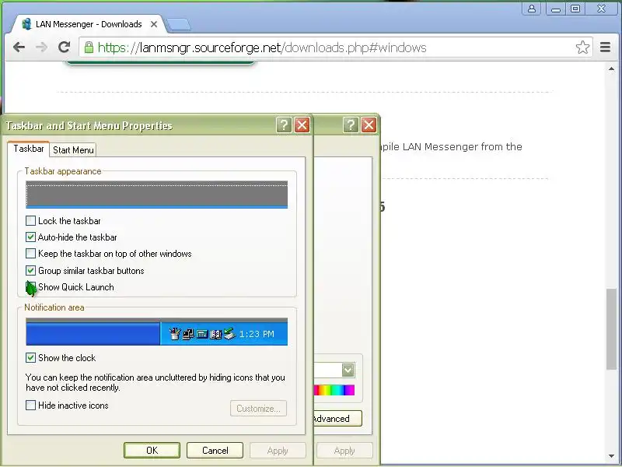Click the page scrollbar down arrow
The width and height of the screenshot is (622, 467).
pyautogui.click(x=611, y=456)
